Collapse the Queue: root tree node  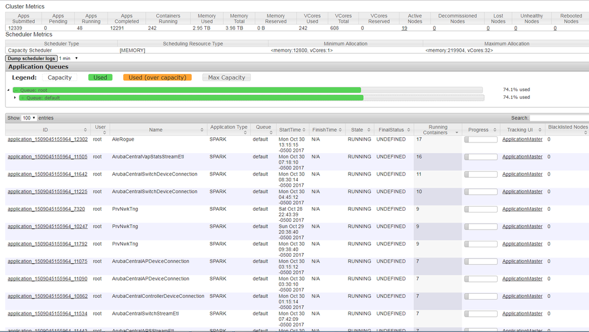(8, 90)
